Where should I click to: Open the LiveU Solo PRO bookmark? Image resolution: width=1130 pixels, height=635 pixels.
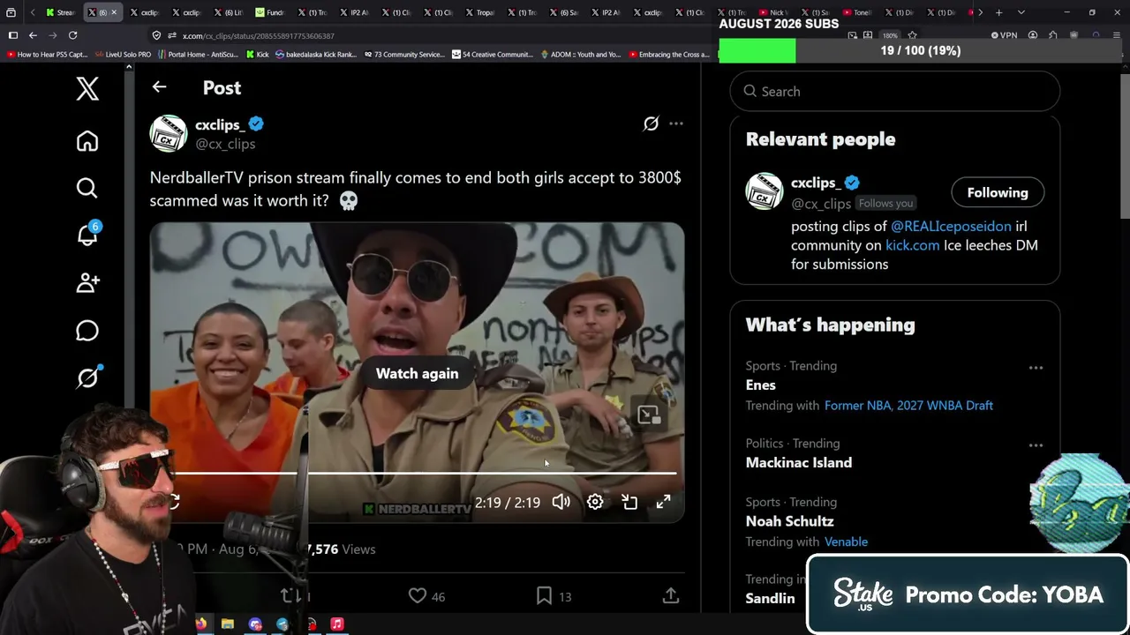[123, 55]
